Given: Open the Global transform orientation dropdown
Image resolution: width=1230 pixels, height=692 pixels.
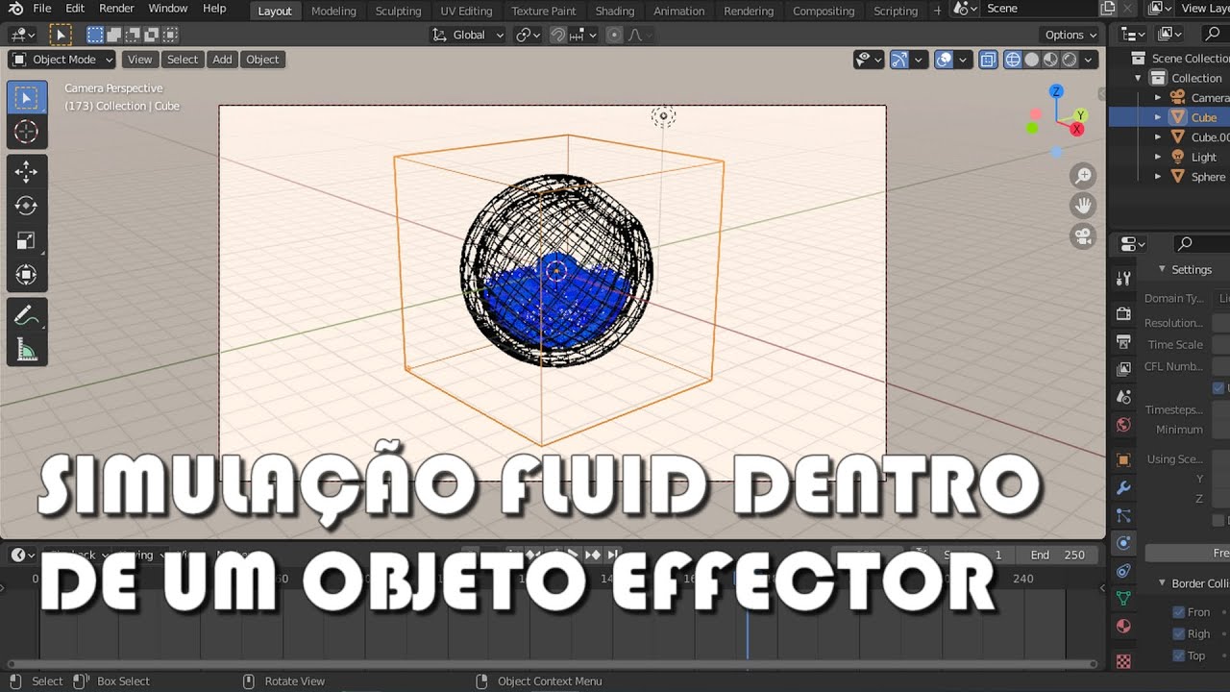Looking at the screenshot, I should click(468, 35).
